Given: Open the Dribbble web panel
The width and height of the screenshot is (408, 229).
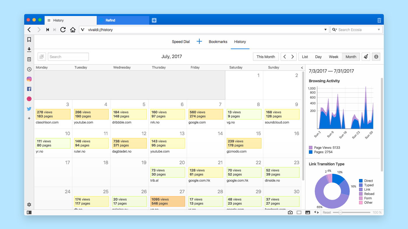Looking at the screenshot, I should [x=29, y=99].
